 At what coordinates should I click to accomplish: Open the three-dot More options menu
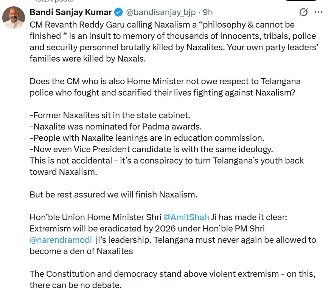318,12
